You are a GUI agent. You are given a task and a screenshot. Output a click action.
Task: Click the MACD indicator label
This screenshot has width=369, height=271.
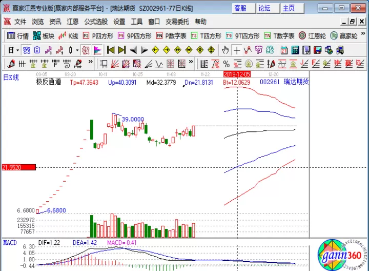click(10, 242)
